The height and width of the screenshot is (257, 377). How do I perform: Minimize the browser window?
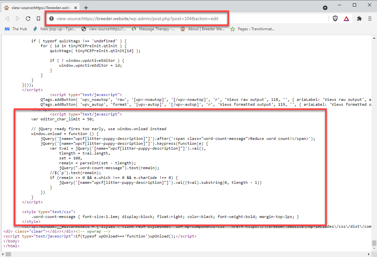pyautogui.click(x=340, y=5)
